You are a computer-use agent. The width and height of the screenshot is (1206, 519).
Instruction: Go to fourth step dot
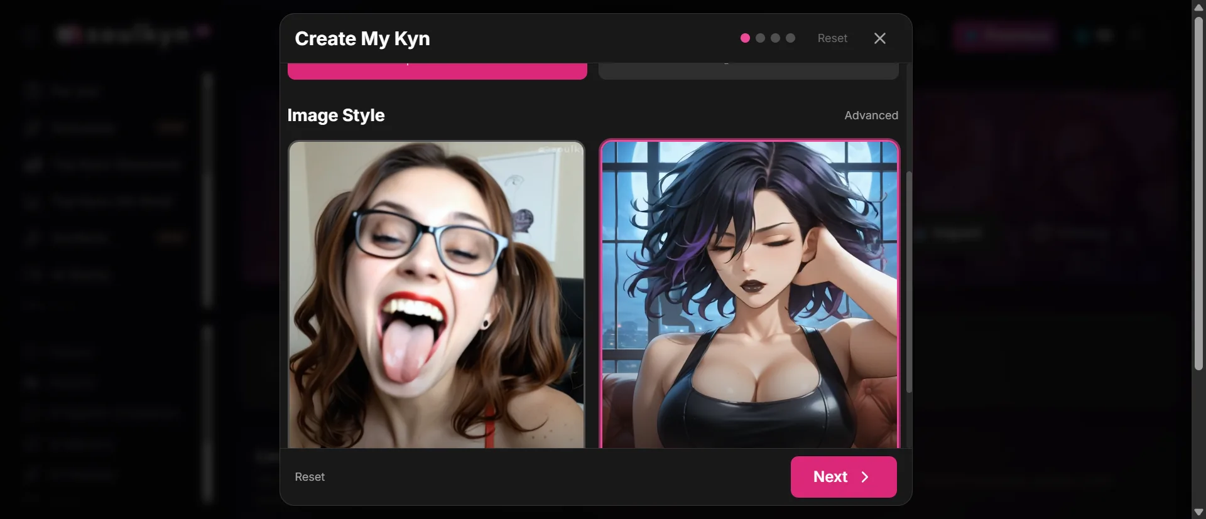[790, 38]
